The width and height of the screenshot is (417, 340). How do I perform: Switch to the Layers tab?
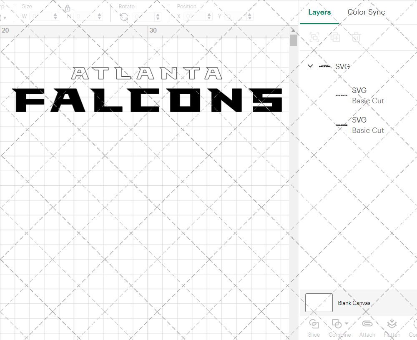coord(319,12)
